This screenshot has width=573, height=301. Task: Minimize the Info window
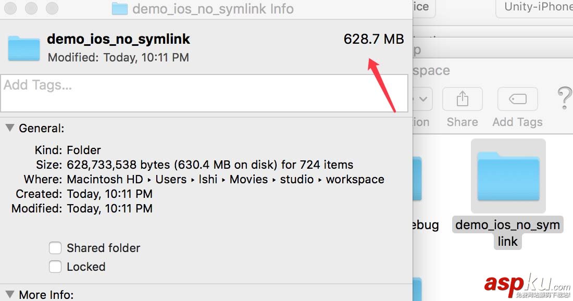[x=31, y=8]
